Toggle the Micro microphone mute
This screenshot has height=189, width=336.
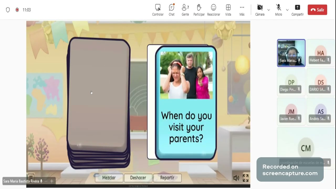point(279,10)
